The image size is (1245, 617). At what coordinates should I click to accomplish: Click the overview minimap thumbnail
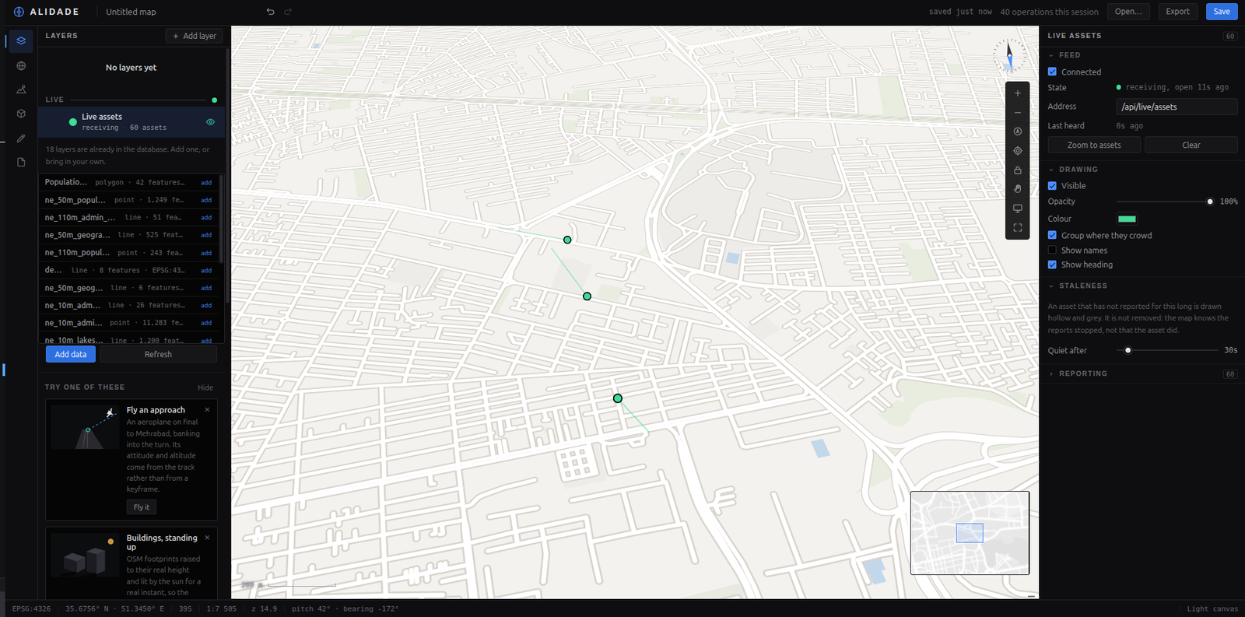tap(970, 533)
